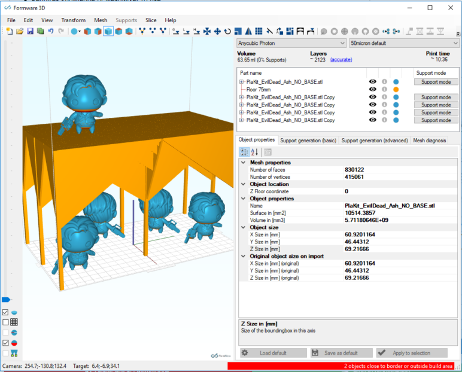The width and height of the screenshot is (462, 372).
Task: Switch to Support generation (advanced) tab
Action: pos(375,141)
